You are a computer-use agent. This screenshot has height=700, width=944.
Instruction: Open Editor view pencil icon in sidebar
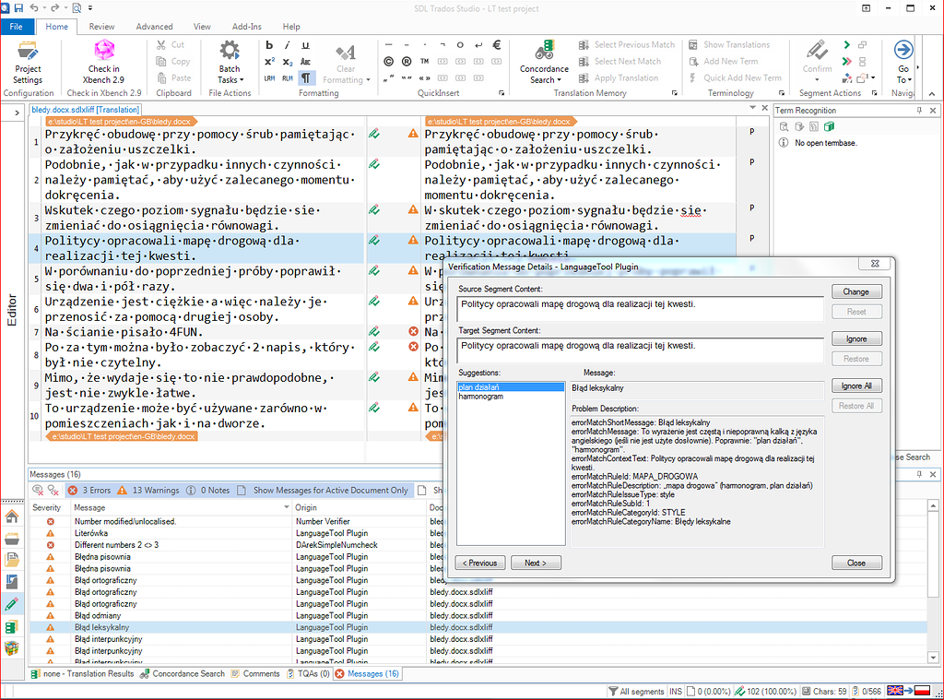click(12, 604)
